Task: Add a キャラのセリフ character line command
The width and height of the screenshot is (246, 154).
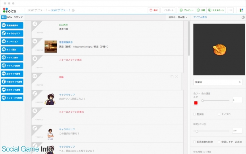Action: tap(12, 33)
